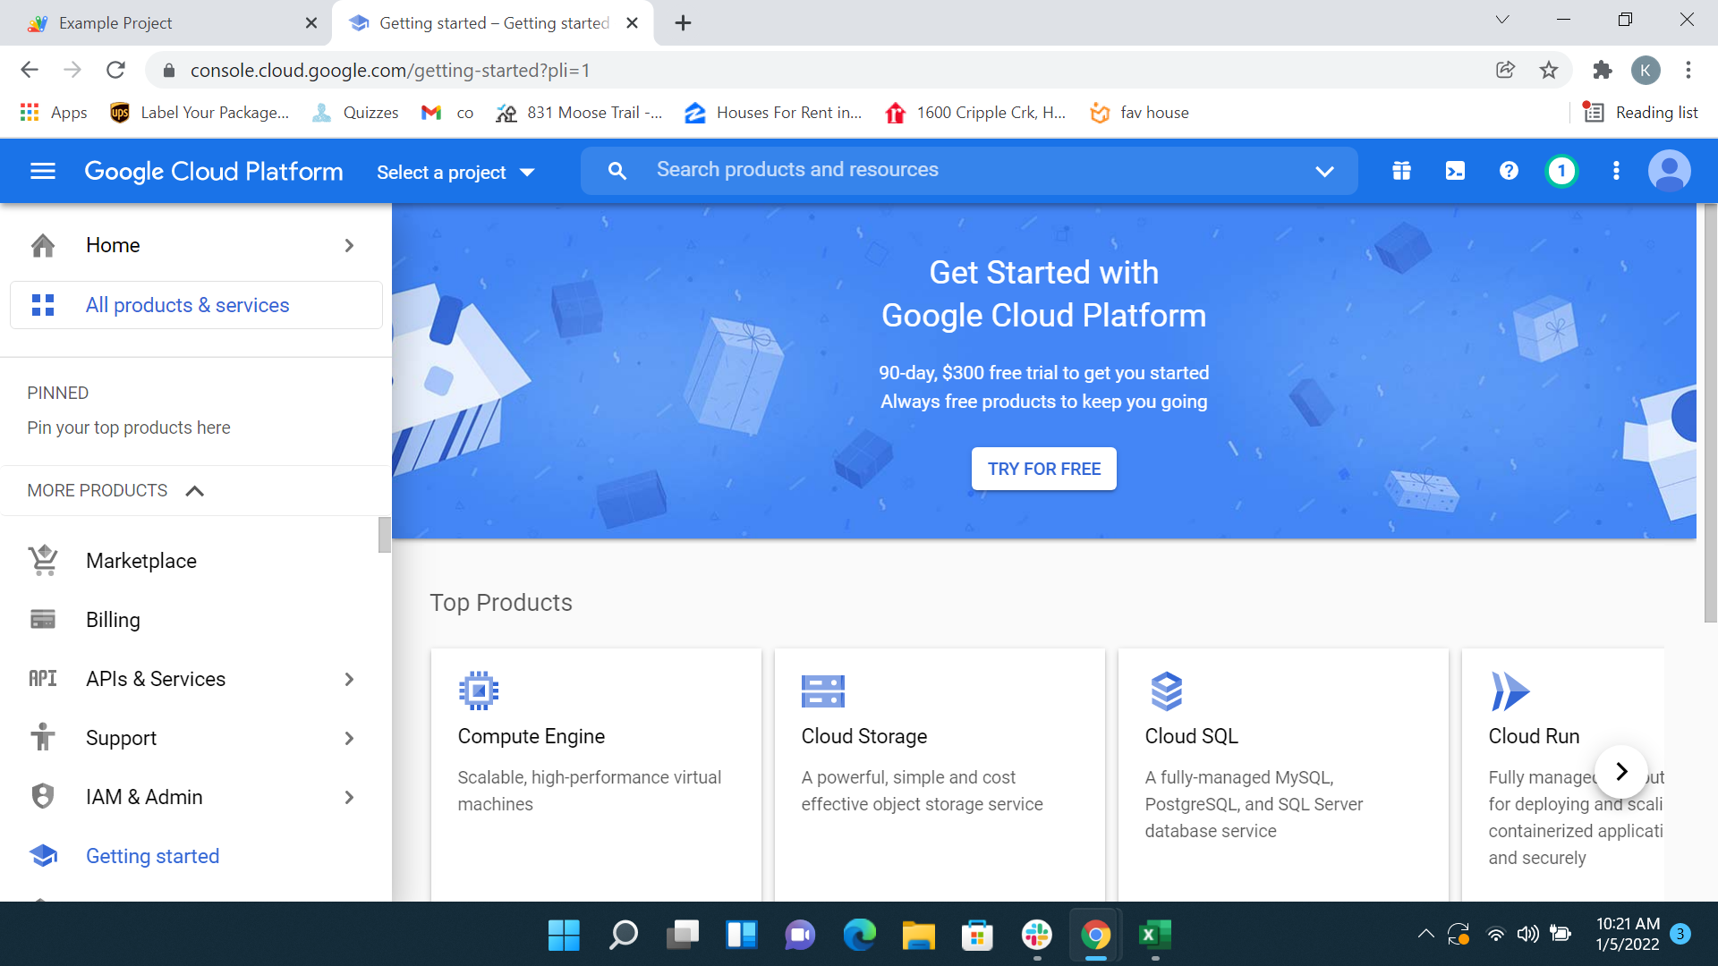Click the Cloud SQL stack icon
This screenshot has height=966, width=1718.
coord(1166,691)
